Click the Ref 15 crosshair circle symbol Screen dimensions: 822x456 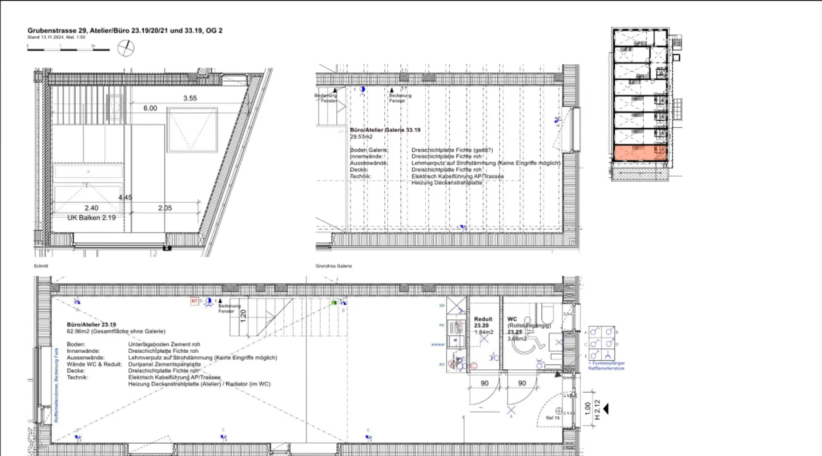pos(559,410)
